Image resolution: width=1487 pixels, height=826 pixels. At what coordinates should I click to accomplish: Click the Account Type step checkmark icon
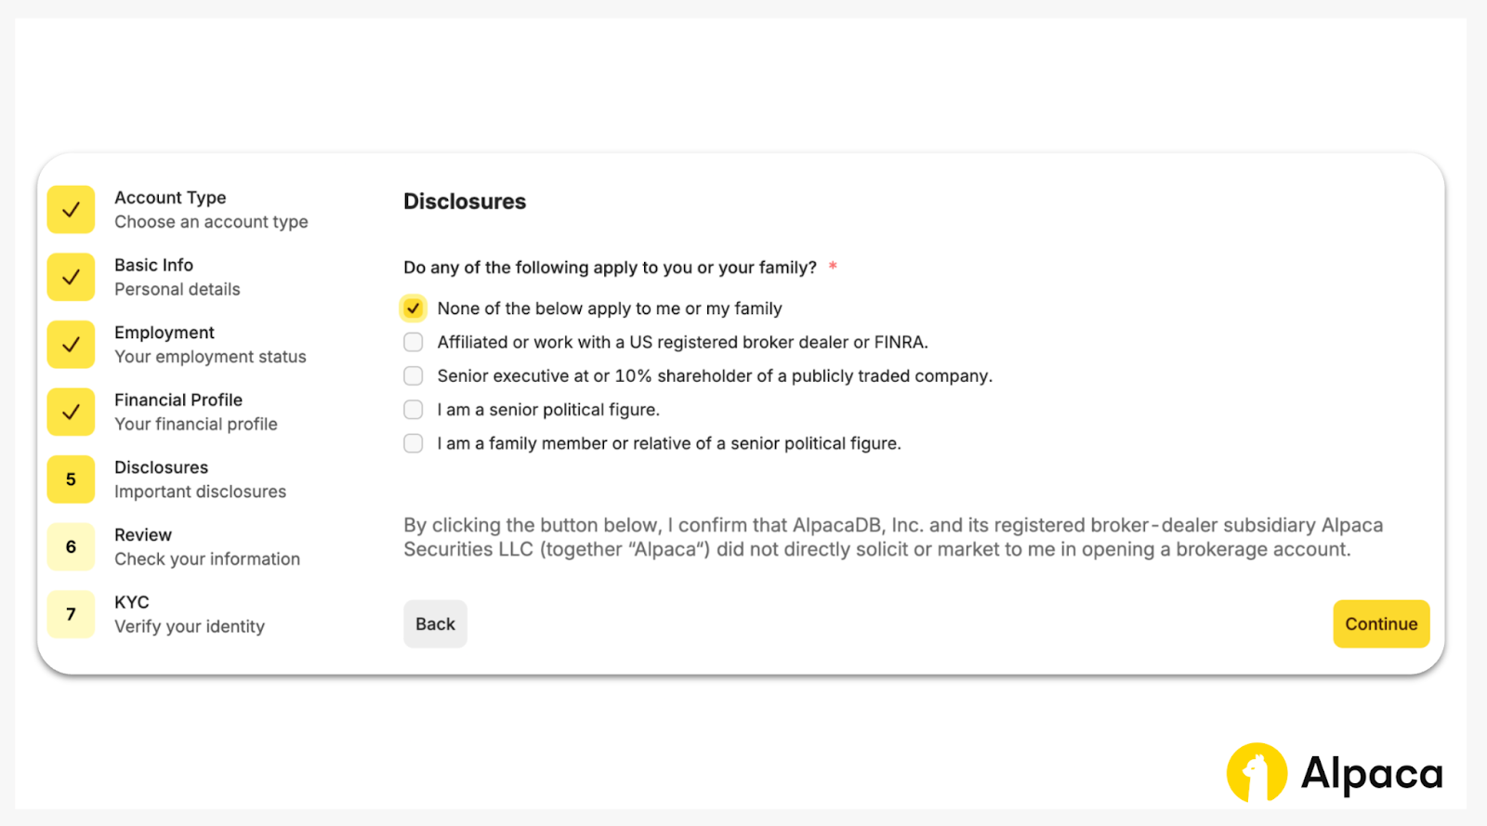[71, 210]
